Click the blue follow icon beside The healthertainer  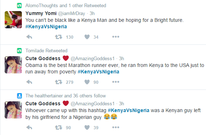click(19, 96)
